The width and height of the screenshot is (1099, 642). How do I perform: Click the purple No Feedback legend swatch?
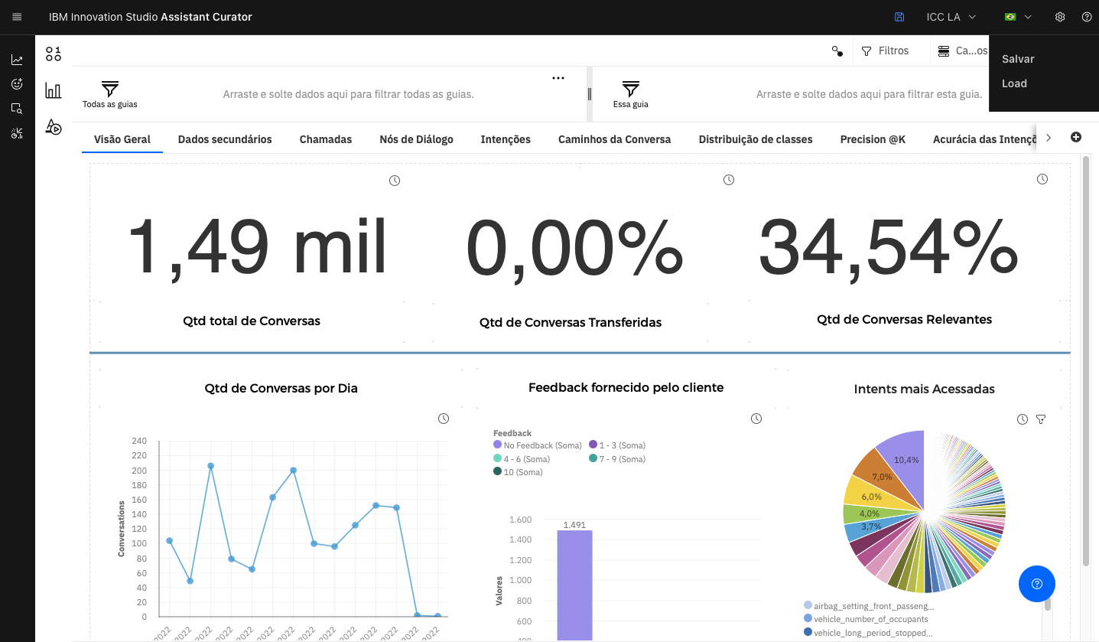498,445
